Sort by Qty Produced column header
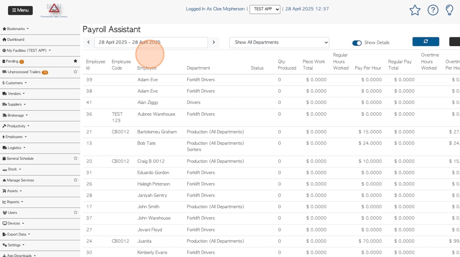 pos(287,64)
